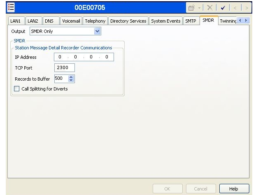Switch to the LAN1 tab
The width and height of the screenshot is (272, 195).
click(x=16, y=21)
